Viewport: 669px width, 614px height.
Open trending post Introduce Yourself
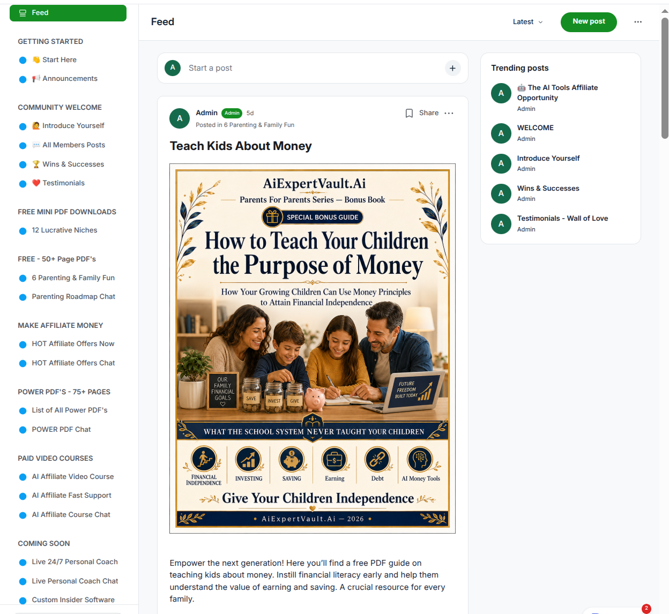pyautogui.click(x=548, y=159)
